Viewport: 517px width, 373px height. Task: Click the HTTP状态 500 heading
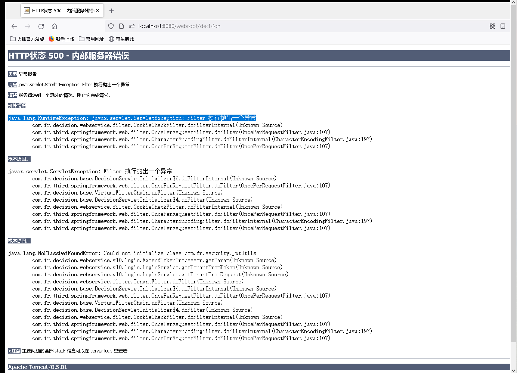point(69,56)
